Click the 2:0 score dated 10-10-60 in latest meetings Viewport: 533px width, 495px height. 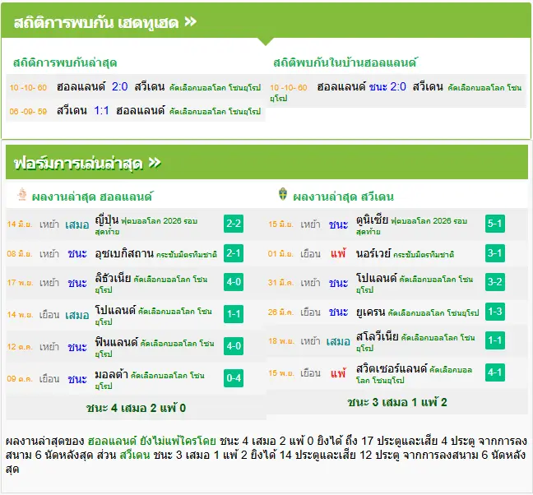pyautogui.click(x=119, y=86)
